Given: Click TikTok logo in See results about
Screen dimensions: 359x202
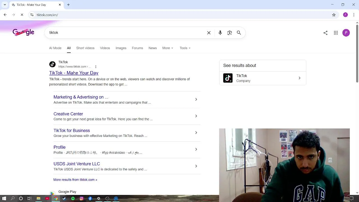Looking at the screenshot, I should 228,78.
